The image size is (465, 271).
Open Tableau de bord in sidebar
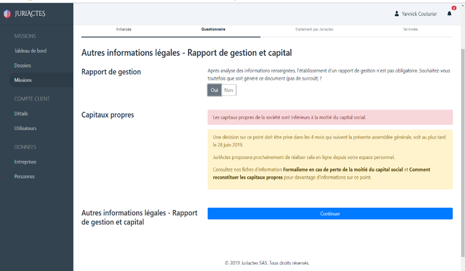point(30,51)
